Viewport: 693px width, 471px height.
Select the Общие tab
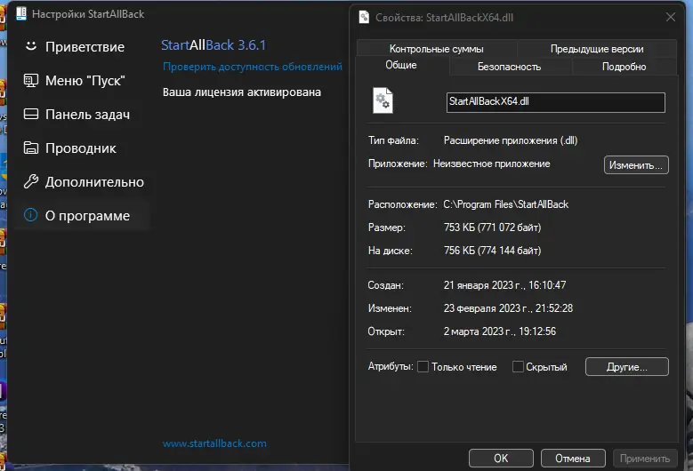(x=401, y=65)
